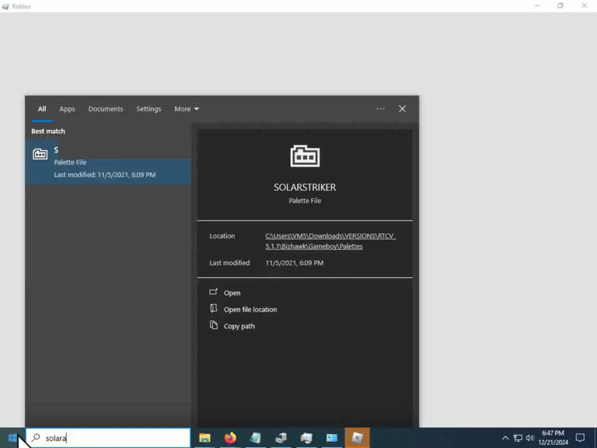Click the search magnifier icon in taskbar

pyautogui.click(x=36, y=438)
